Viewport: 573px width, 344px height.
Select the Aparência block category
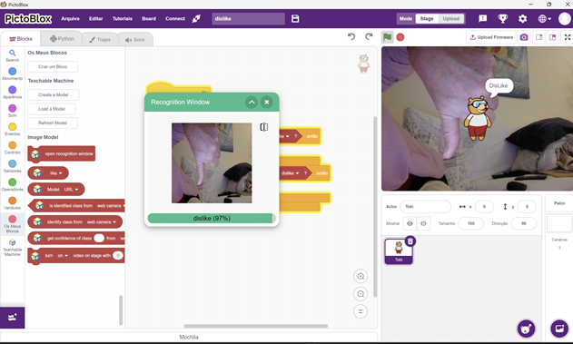pyautogui.click(x=13, y=92)
